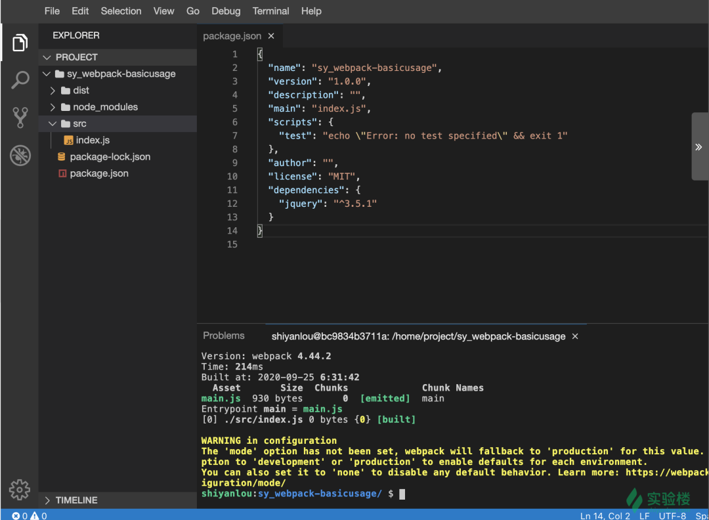Screen dimensions: 709x520
Task: Open the Selection menu
Action: click(x=121, y=11)
